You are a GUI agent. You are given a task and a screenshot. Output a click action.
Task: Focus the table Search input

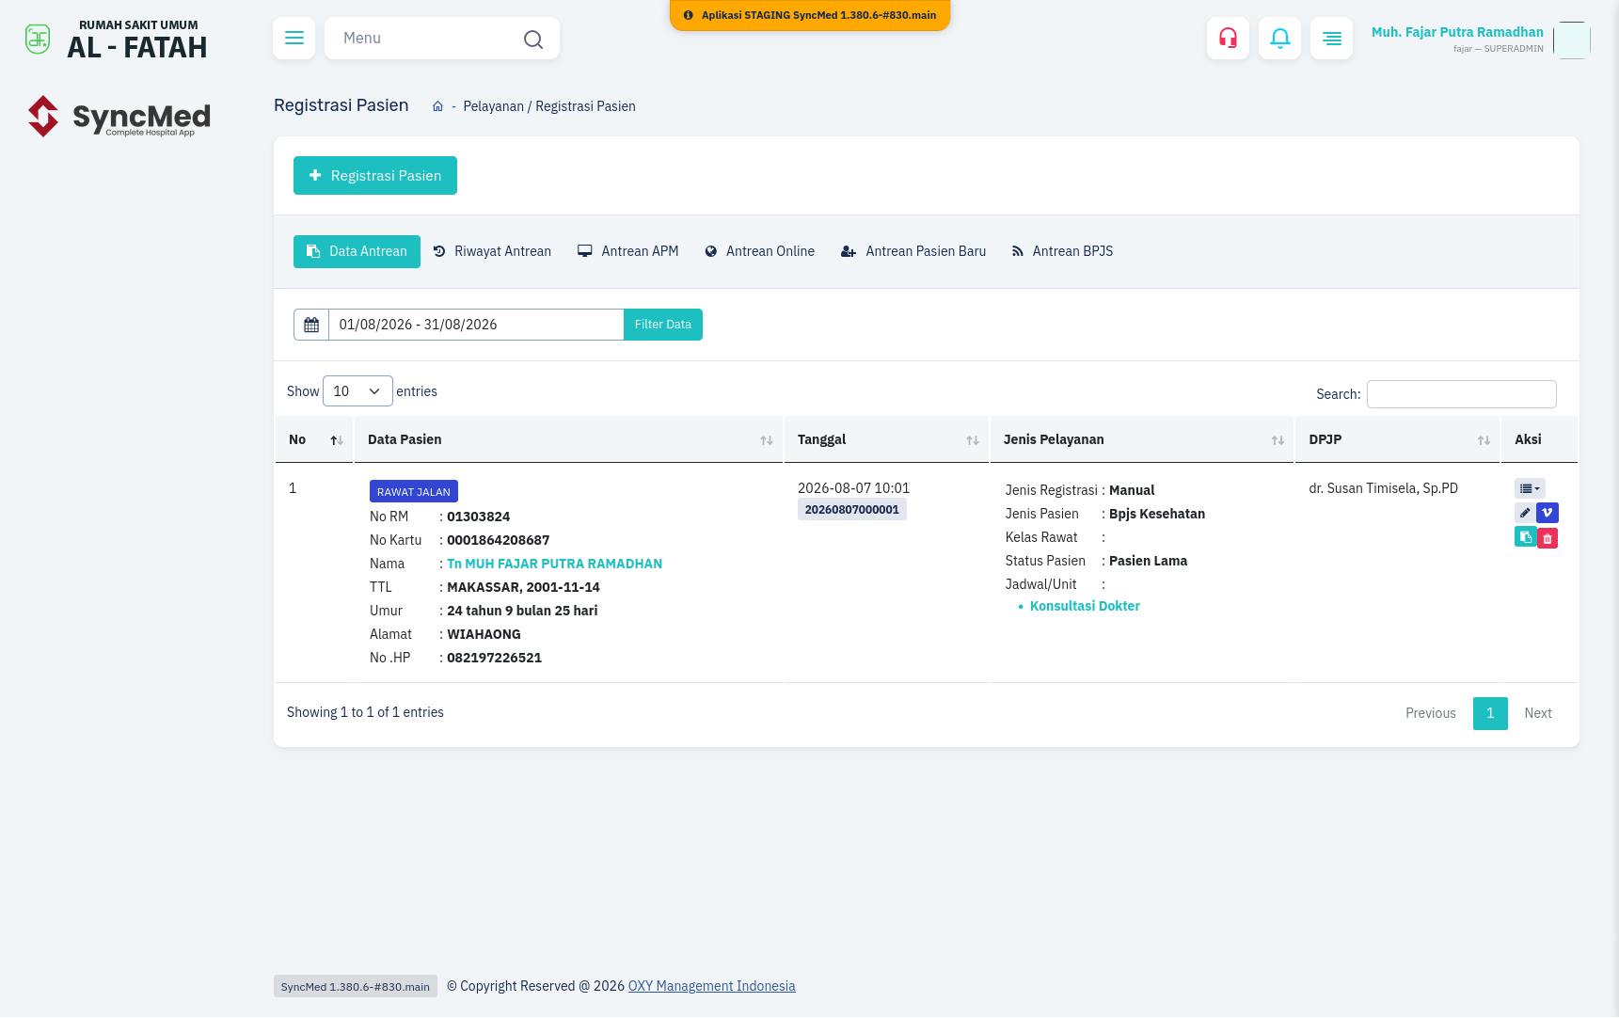[1461, 394]
